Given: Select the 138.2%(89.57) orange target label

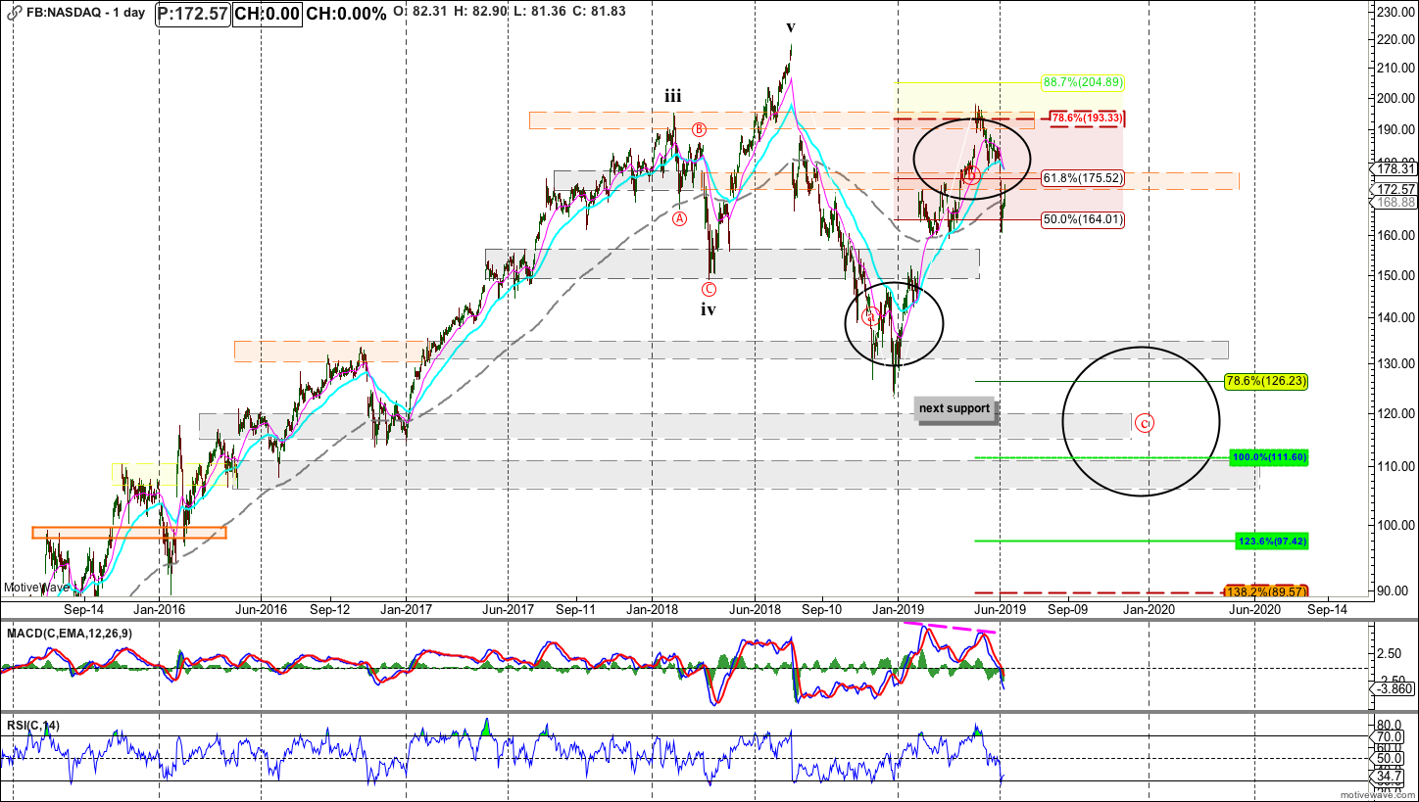Looking at the screenshot, I should (x=1267, y=592).
